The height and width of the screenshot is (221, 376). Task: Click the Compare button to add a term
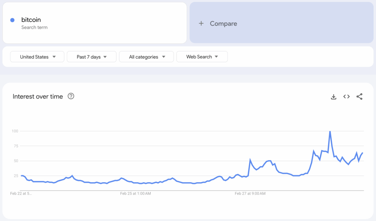[x=223, y=23]
